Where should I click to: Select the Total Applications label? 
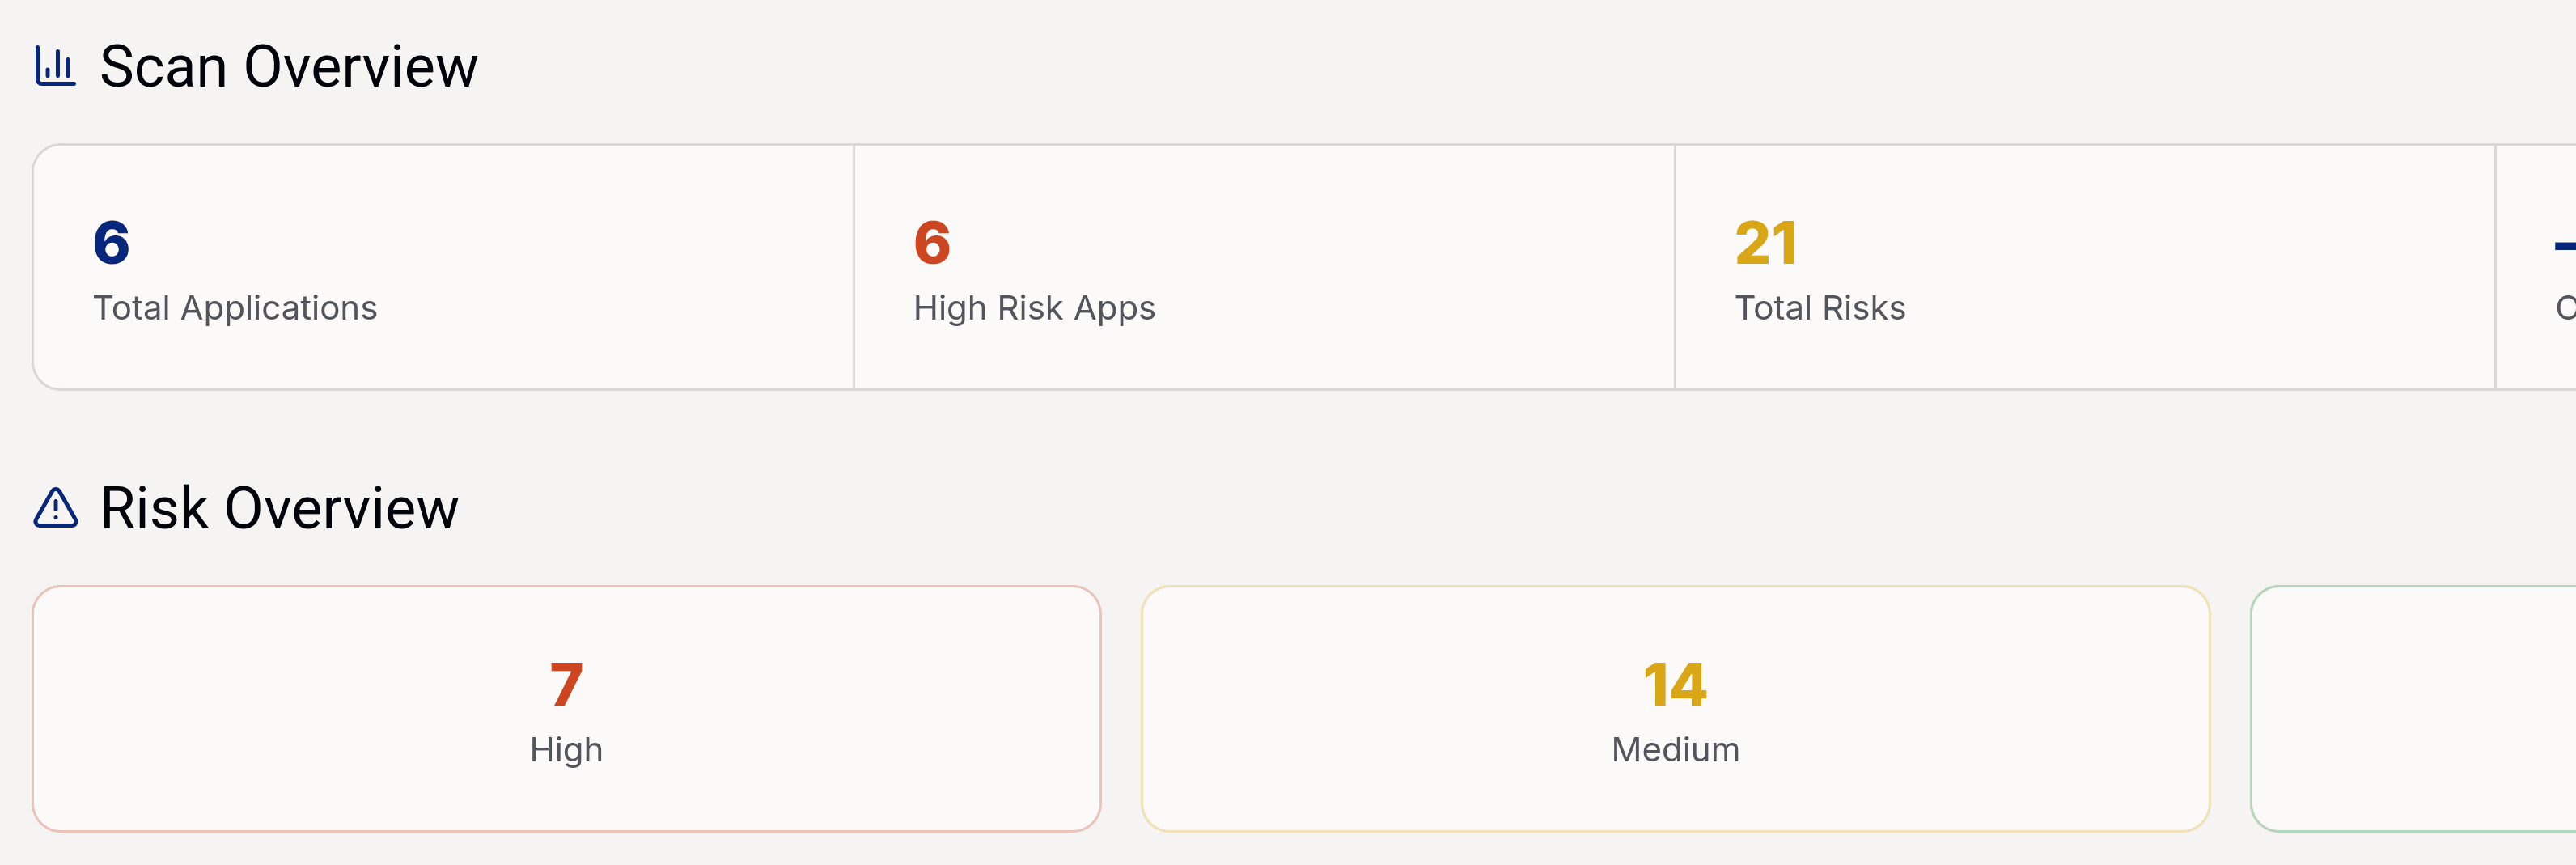coord(235,308)
